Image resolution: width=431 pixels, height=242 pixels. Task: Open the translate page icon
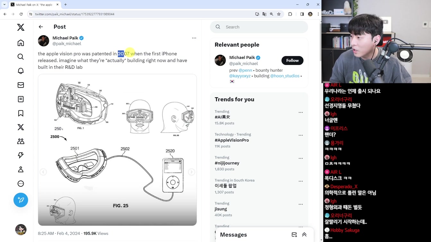tap(264, 14)
